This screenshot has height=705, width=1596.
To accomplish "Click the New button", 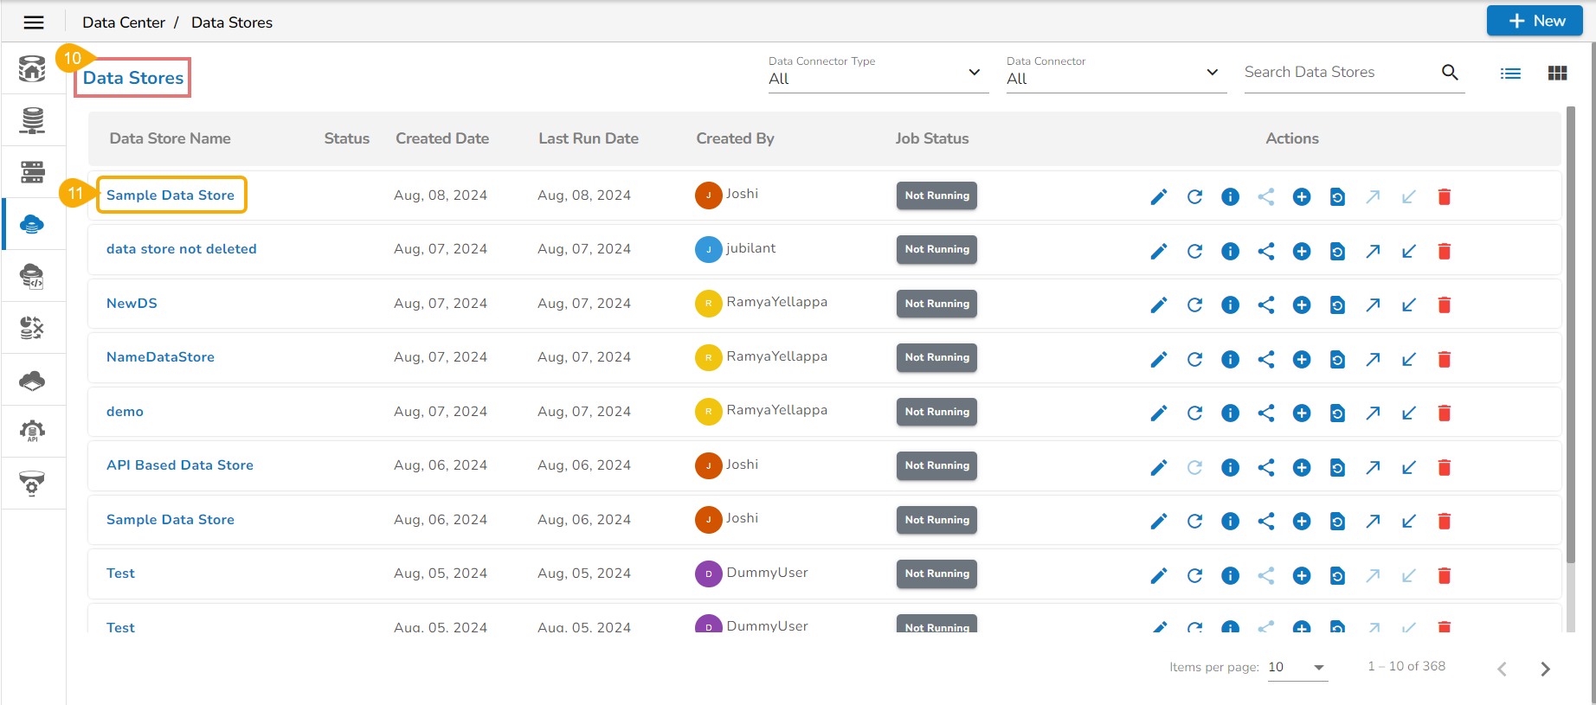I will tap(1534, 21).
